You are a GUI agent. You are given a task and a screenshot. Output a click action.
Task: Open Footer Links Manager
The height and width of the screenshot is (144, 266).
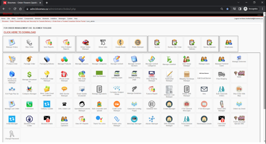[117, 120]
